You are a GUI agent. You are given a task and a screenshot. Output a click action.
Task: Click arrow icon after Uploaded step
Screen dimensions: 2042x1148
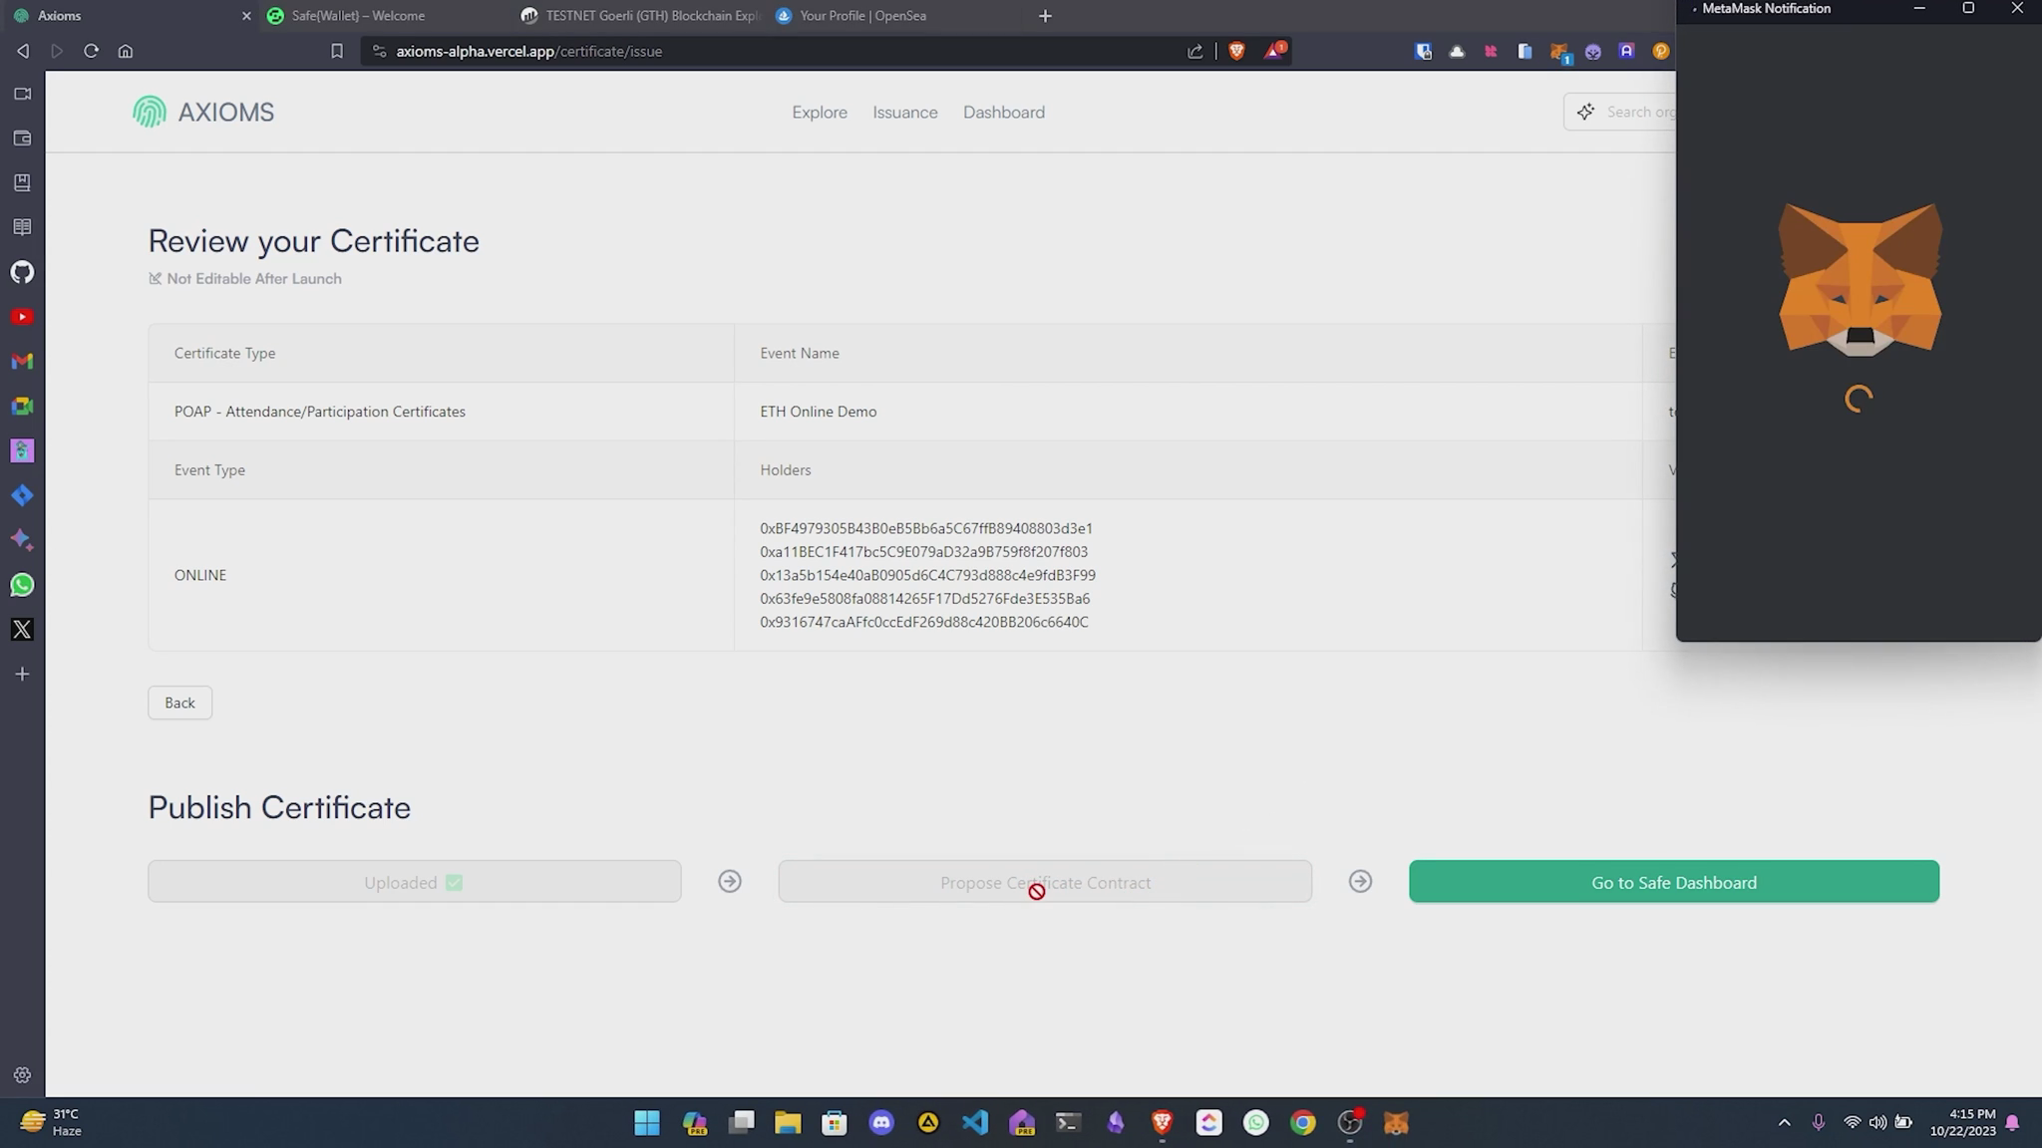pyautogui.click(x=730, y=882)
